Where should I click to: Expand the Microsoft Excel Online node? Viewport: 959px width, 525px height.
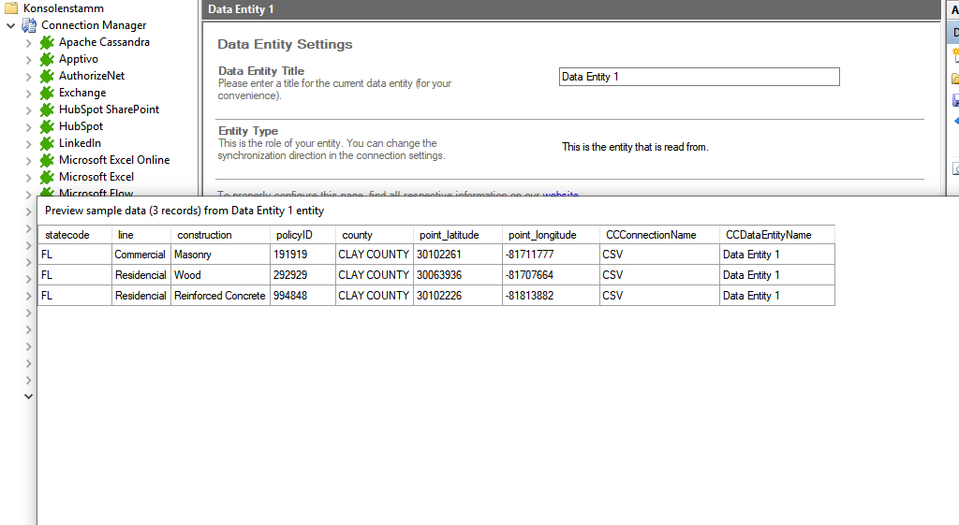click(x=28, y=160)
